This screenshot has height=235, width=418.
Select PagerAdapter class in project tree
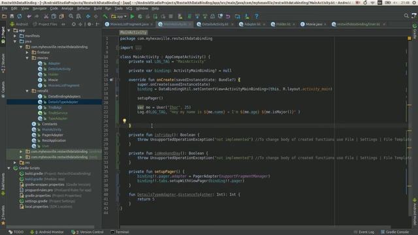tap(52, 135)
